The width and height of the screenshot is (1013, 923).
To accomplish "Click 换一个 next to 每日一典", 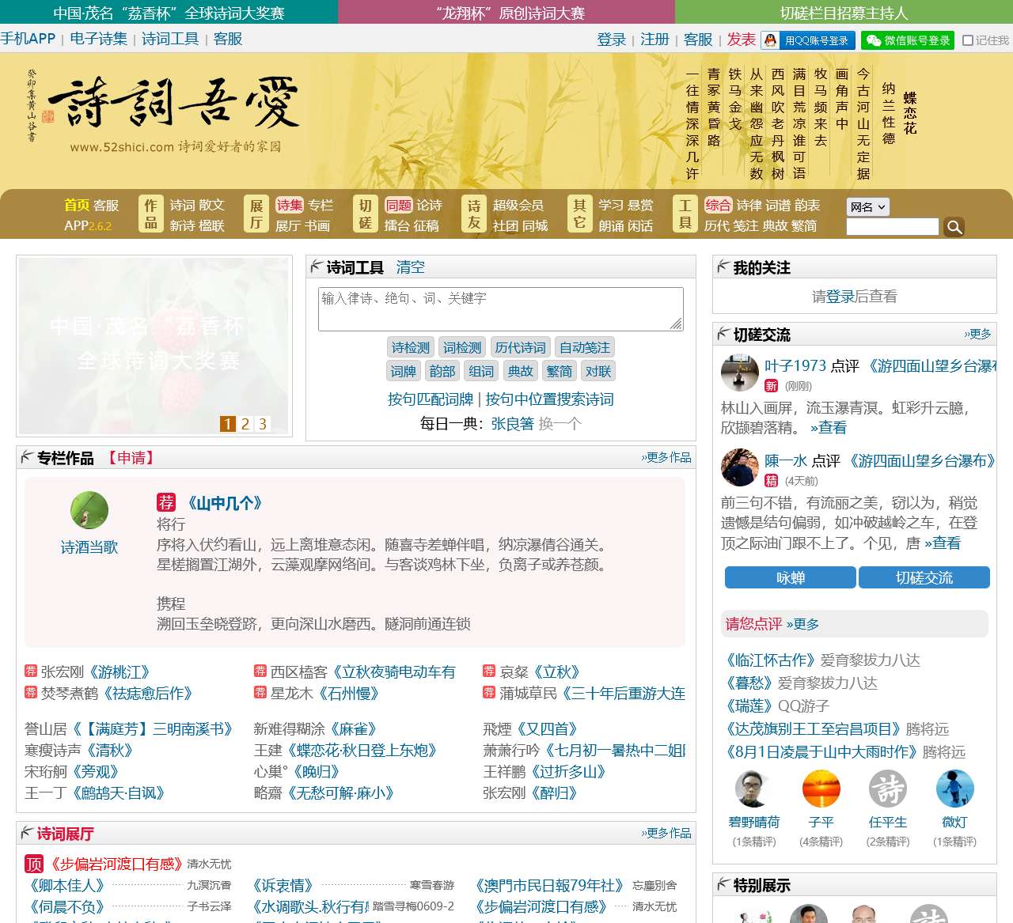I will (x=560, y=424).
